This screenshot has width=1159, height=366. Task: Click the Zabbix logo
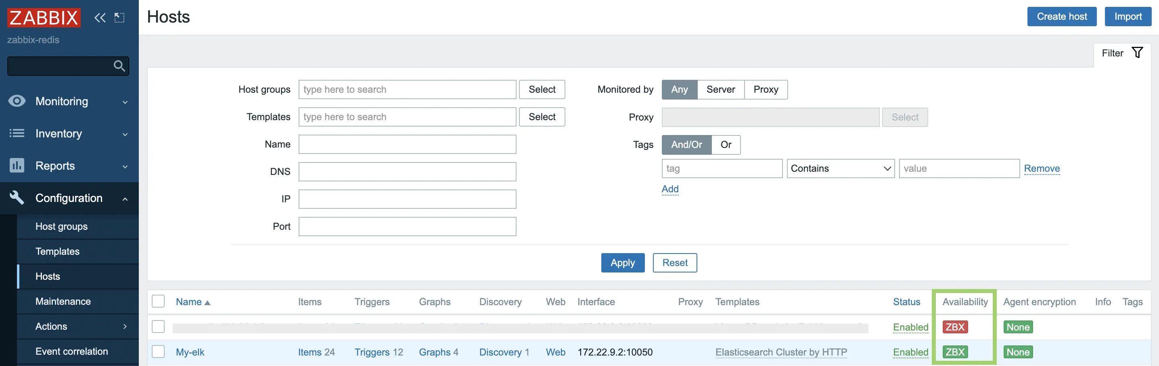[x=44, y=18]
